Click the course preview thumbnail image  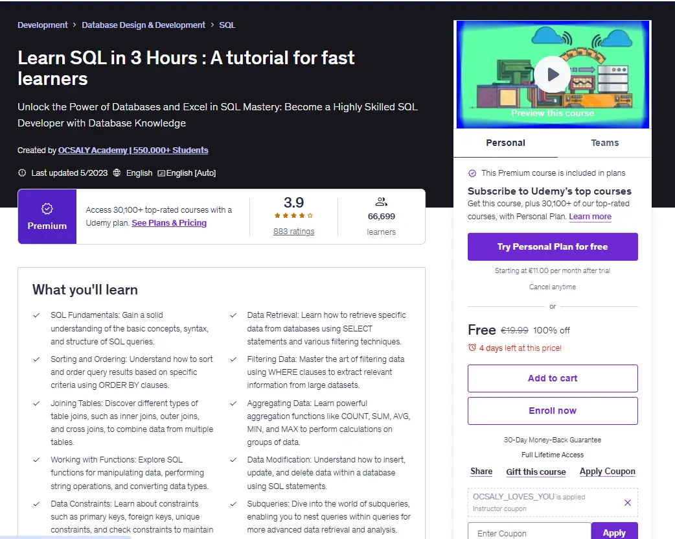[553, 75]
